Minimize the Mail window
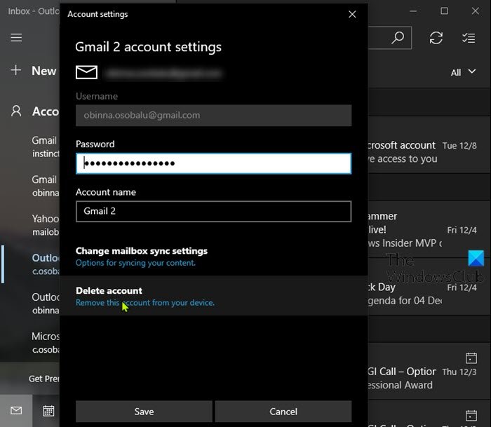 413,11
